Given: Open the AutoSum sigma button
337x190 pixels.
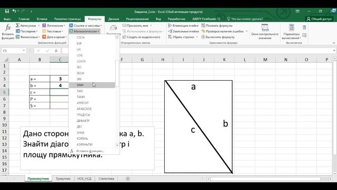Looking at the screenshot, I should (x=27, y=26).
